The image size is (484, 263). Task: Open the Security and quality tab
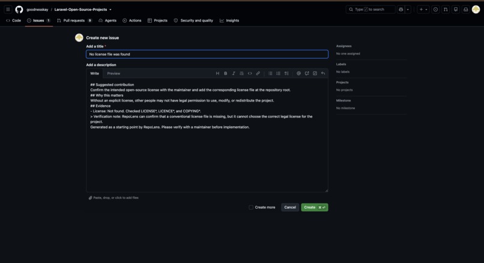[193, 20]
